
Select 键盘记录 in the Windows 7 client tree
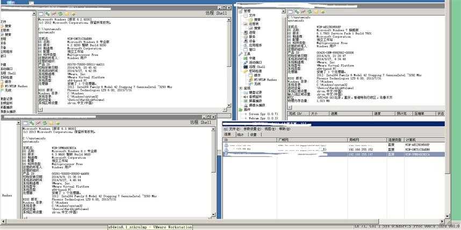[x=256, y=92]
